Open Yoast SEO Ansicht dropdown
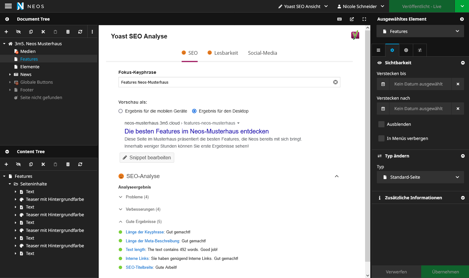 point(303,6)
